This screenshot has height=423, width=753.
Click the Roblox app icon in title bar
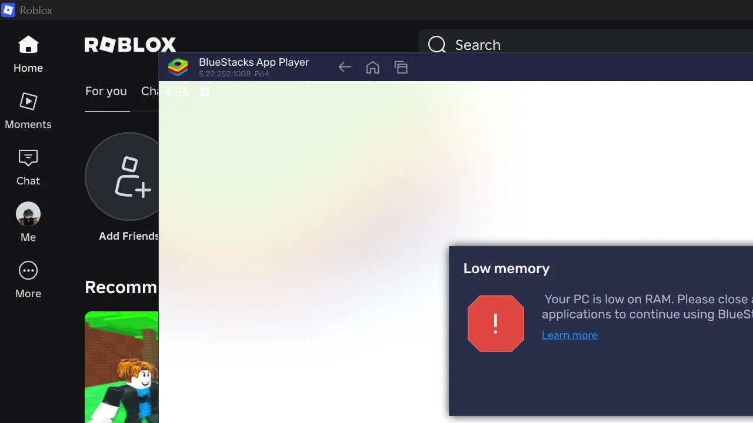click(x=8, y=10)
